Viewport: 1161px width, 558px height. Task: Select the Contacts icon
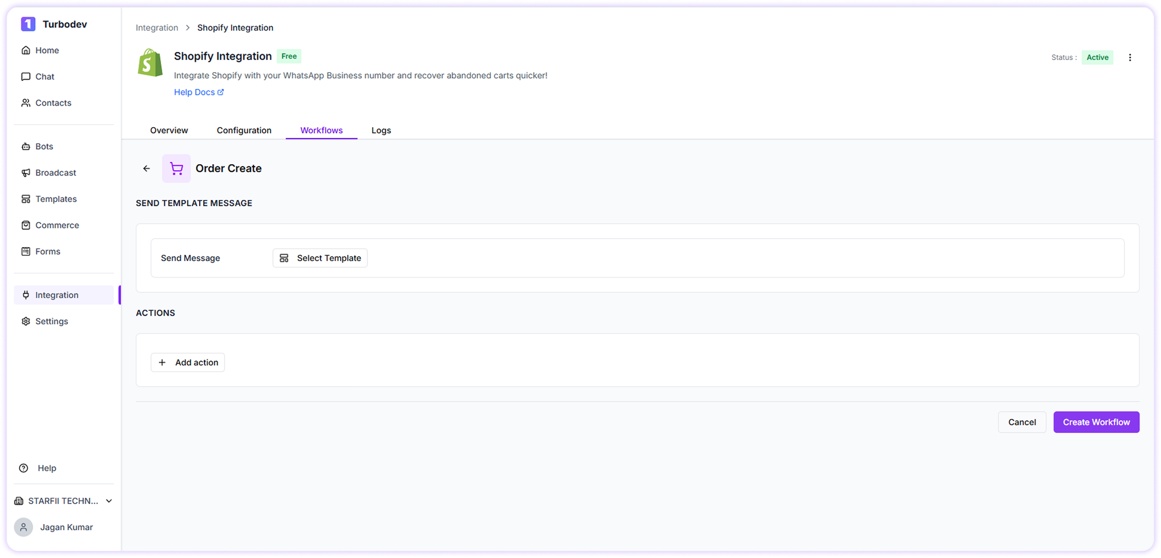[x=26, y=103]
